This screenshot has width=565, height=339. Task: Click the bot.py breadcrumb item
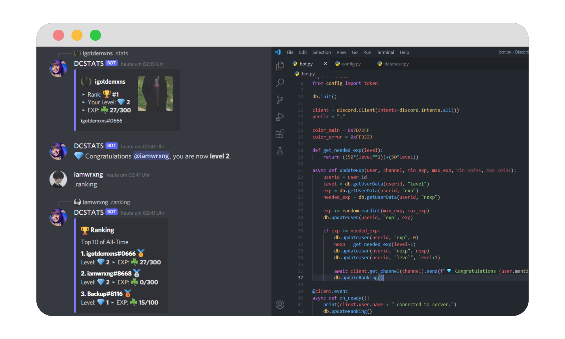pyautogui.click(x=308, y=74)
